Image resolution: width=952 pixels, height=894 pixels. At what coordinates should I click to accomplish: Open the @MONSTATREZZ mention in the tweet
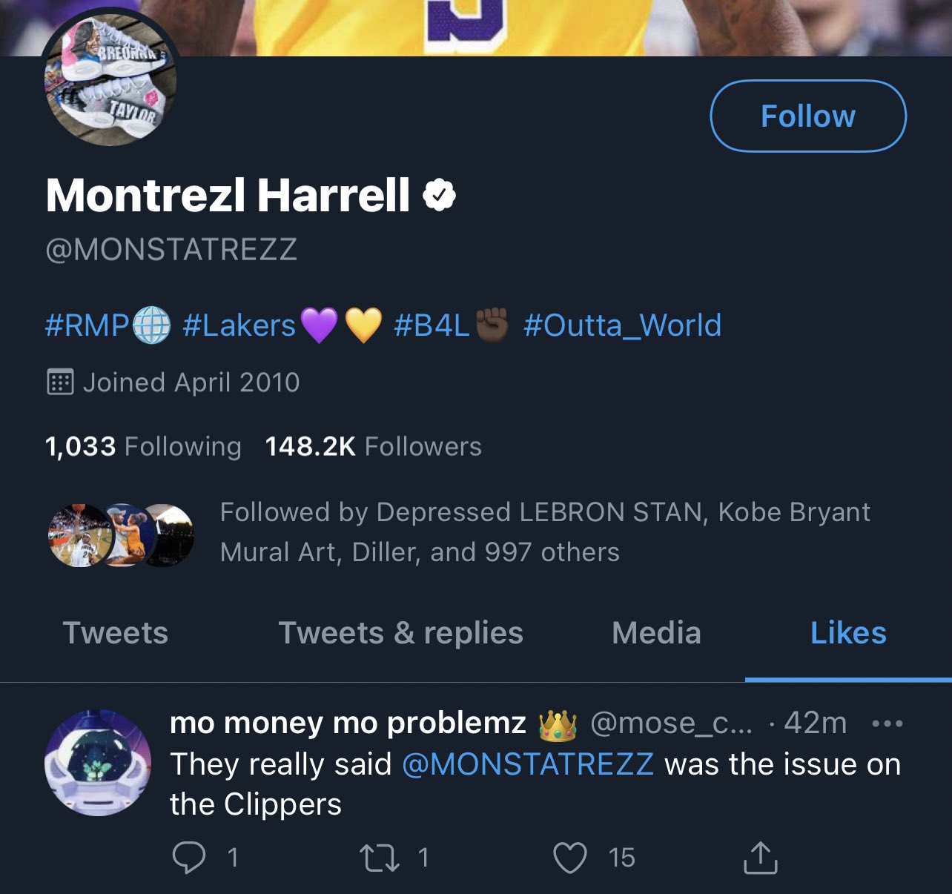pyautogui.click(x=527, y=764)
